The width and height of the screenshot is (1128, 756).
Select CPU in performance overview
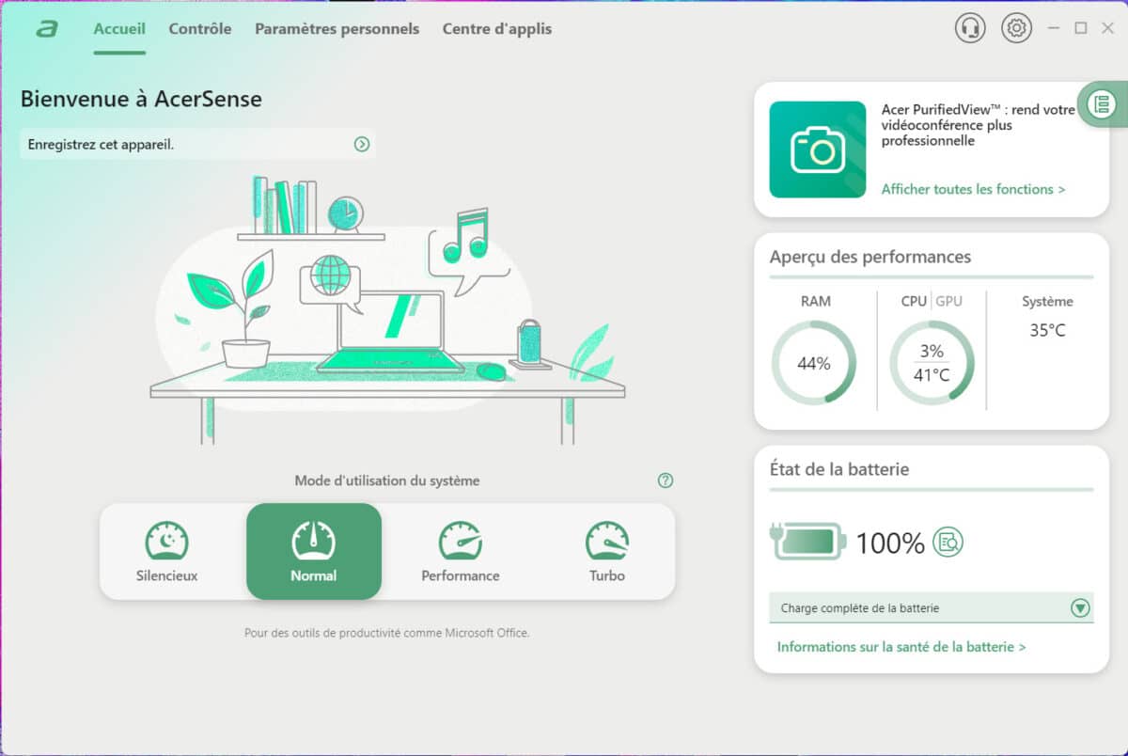pyautogui.click(x=914, y=302)
